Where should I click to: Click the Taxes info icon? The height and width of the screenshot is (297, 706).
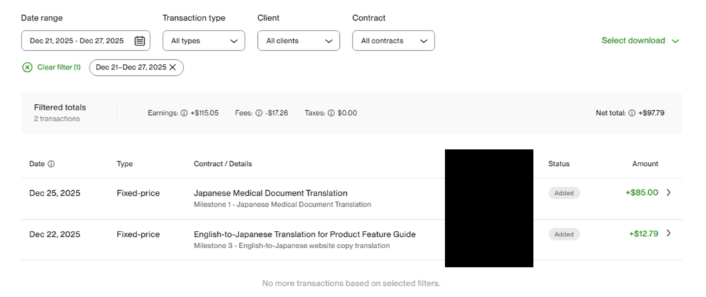pyautogui.click(x=330, y=113)
